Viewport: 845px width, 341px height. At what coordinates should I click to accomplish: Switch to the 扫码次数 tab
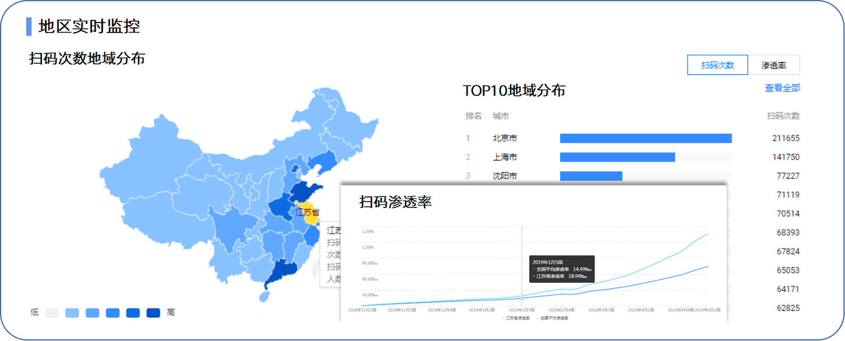[717, 65]
